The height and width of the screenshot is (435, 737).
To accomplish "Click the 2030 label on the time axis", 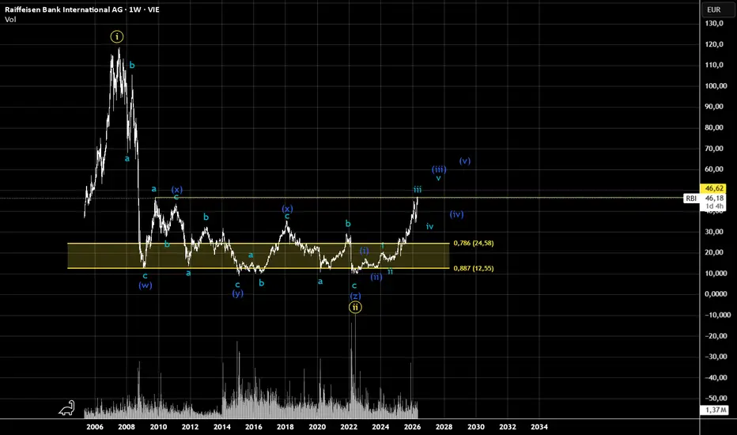I will coord(476,427).
